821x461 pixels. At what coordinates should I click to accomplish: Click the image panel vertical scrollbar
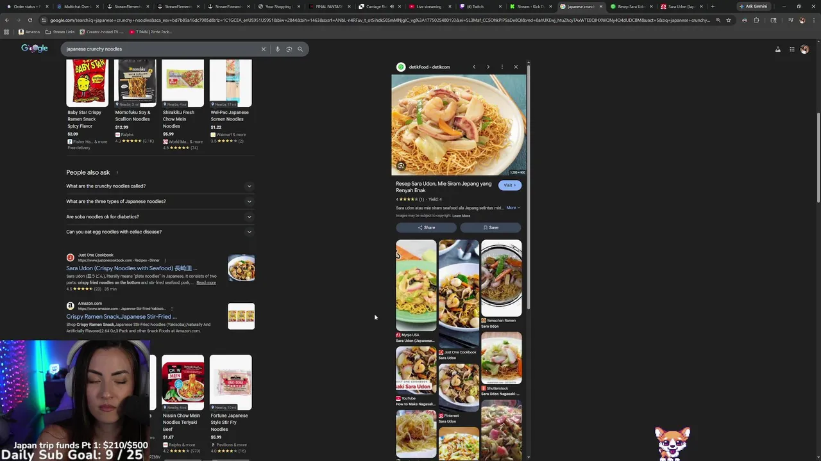(x=529, y=186)
